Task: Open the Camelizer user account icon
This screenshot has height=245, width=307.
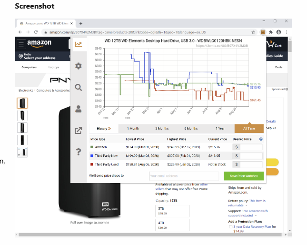Action: point(79,109)
